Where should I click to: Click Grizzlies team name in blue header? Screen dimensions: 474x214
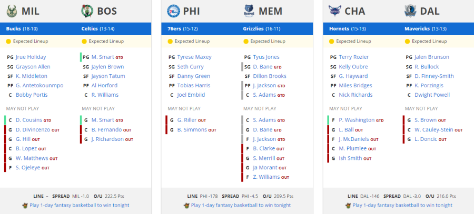254,29
